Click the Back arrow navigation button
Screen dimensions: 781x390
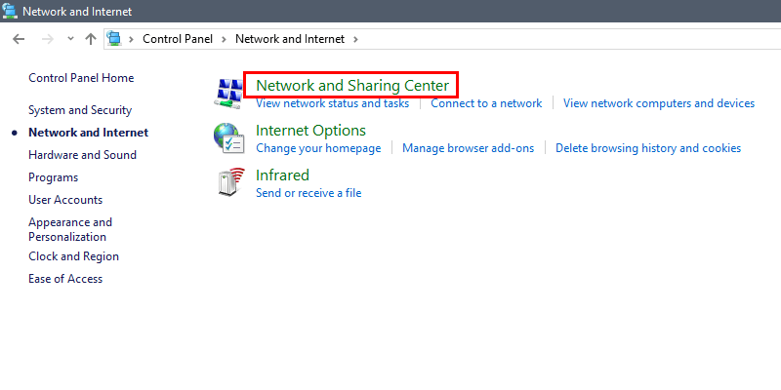(x=19, y=39)
